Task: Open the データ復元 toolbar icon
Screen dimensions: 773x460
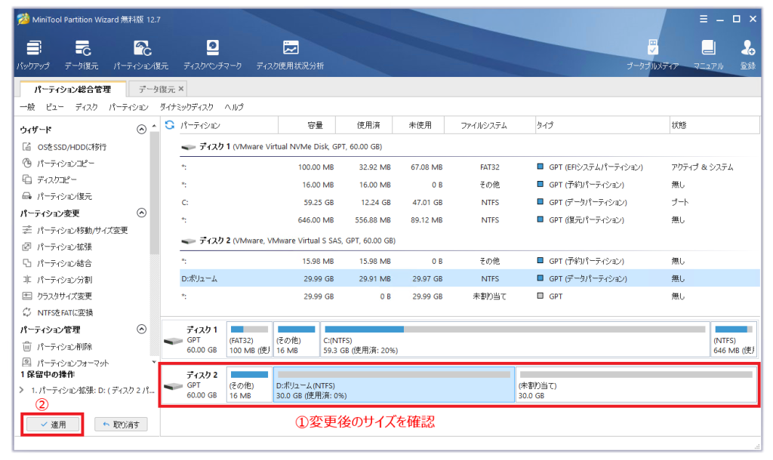Action: [82, 54]
